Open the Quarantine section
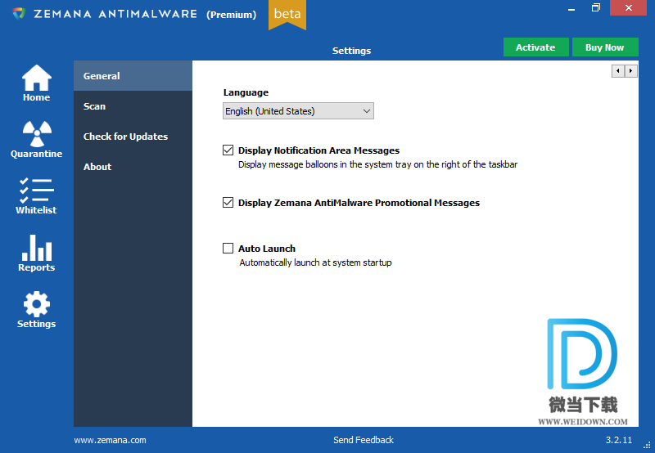 point(36,139)
